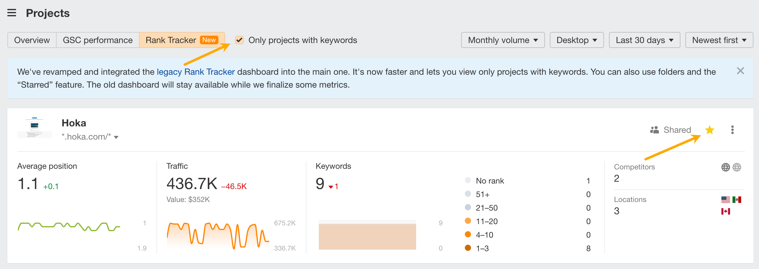Click the first globe icon next to Competitors
Image resolution: width=759 pixels, height=269 pixels.
pyautogui.click(x=726, y=167)
